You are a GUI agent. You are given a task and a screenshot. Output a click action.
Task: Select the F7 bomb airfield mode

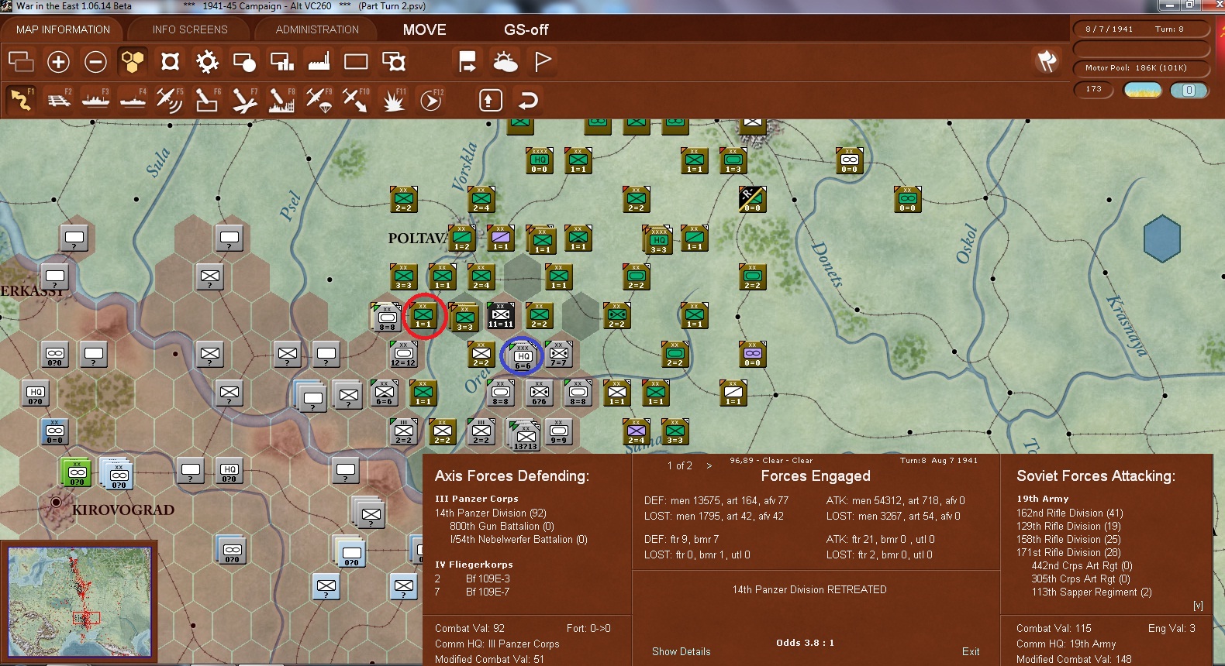pos(244,100)
